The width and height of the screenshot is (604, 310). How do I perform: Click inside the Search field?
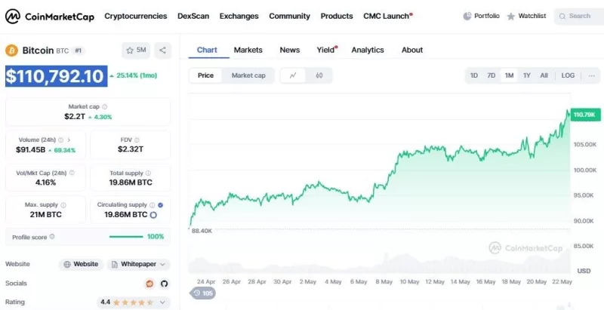click(579, 16)
